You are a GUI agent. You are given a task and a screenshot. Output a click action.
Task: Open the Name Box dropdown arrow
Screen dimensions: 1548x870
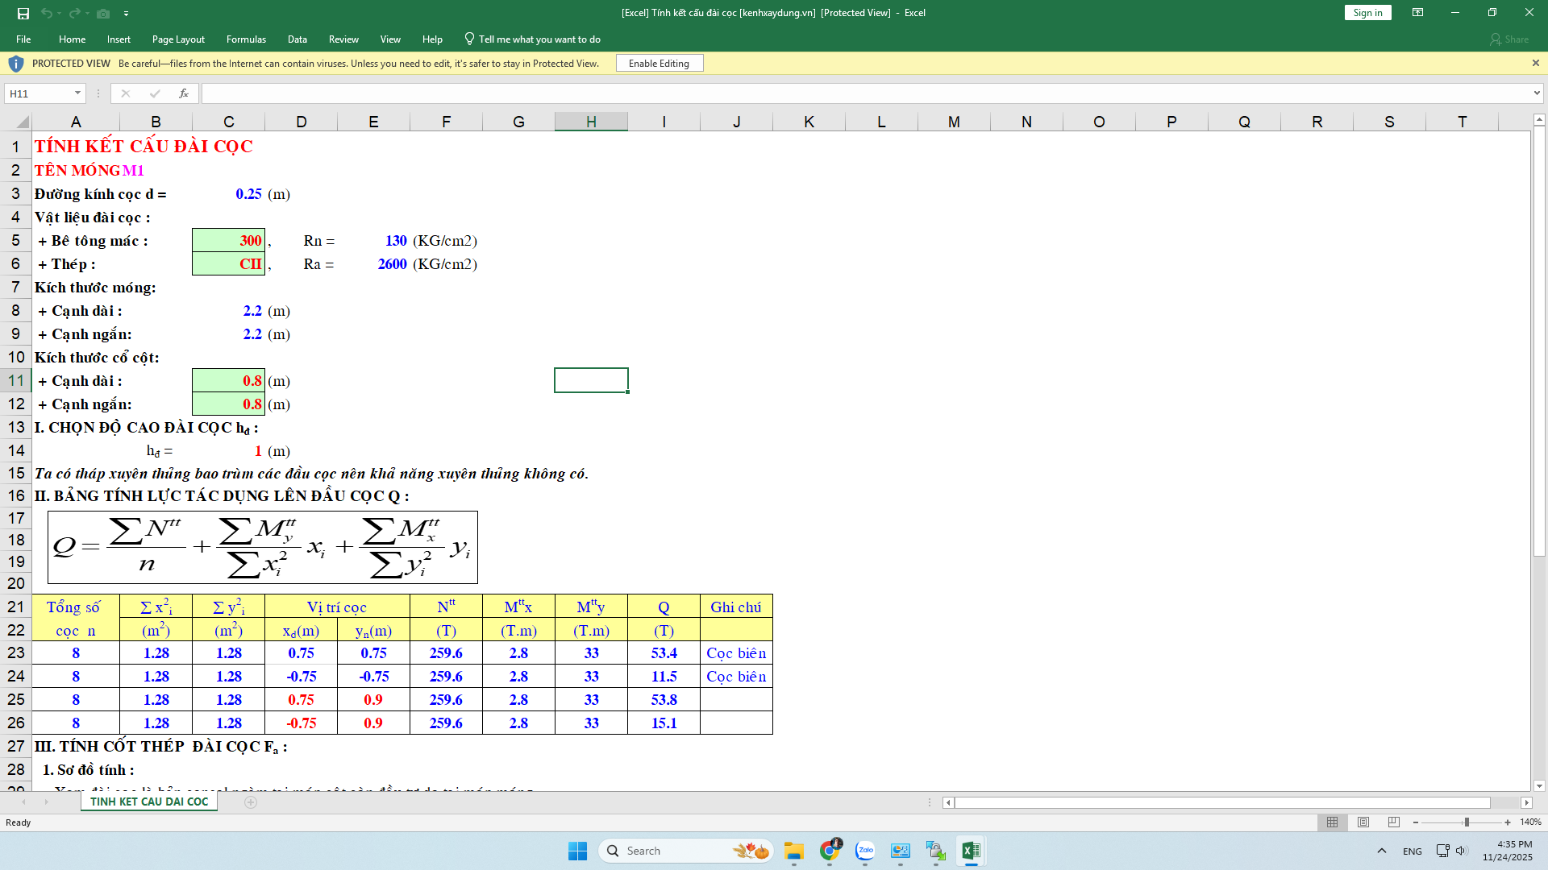(77, 93)
